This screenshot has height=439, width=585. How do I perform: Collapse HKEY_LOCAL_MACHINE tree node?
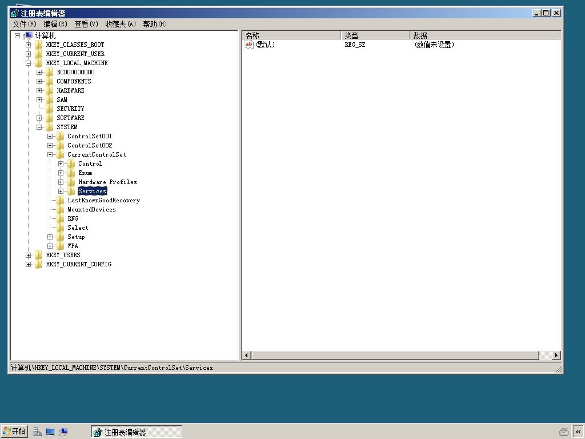coord(28,63)
